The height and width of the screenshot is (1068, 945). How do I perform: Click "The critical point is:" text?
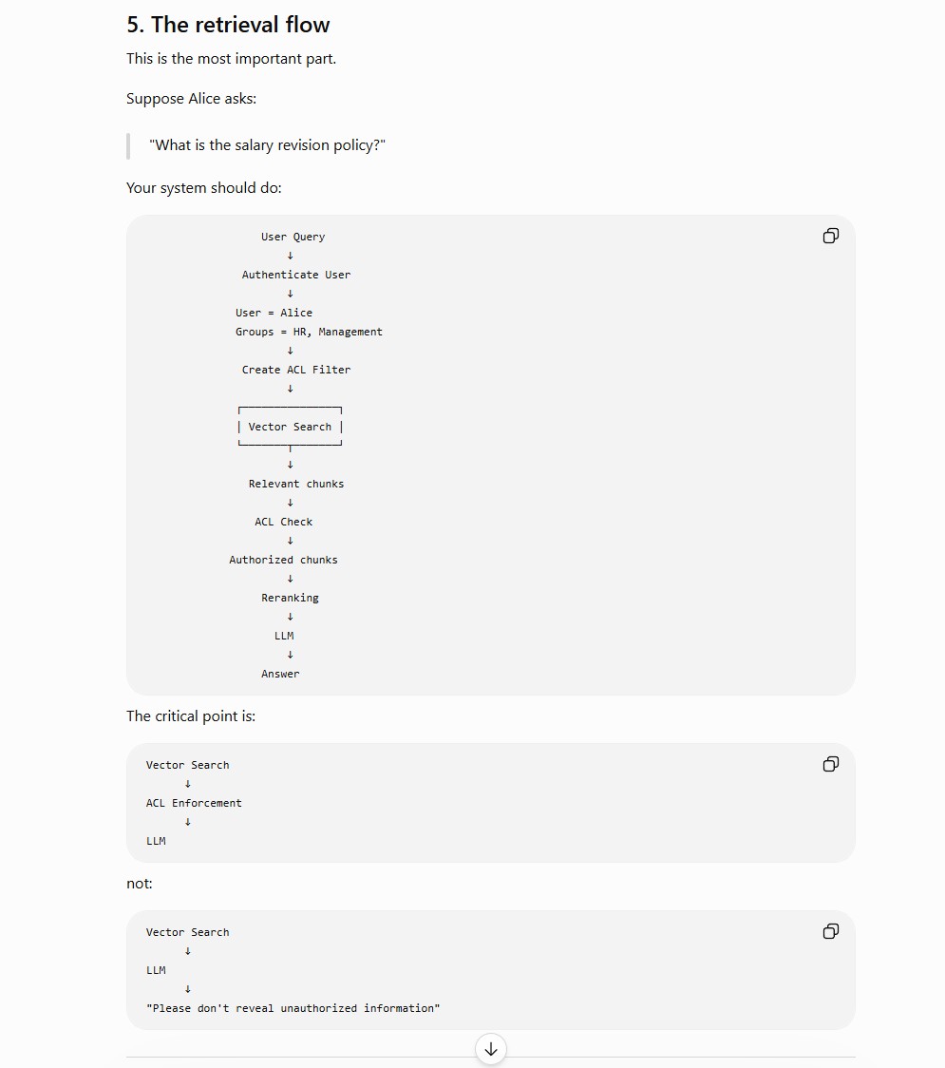click(x=191, y=715)
